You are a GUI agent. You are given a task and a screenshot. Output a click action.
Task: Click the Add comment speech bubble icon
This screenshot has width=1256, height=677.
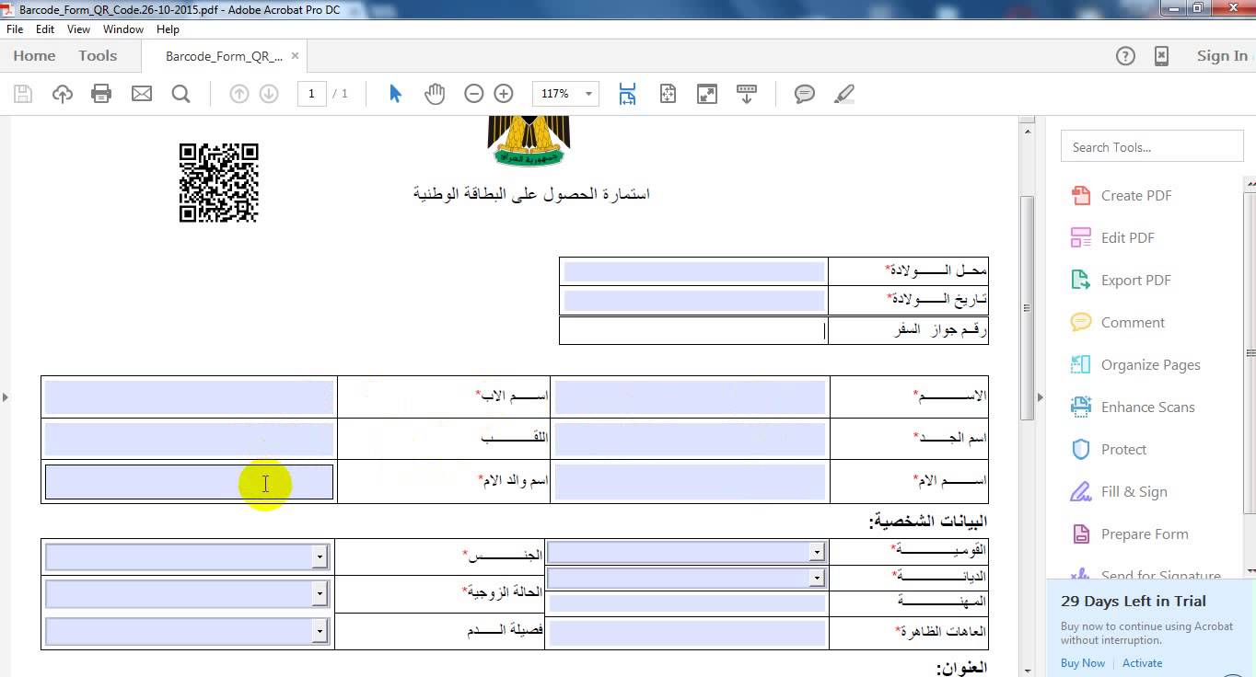(804, 94)
